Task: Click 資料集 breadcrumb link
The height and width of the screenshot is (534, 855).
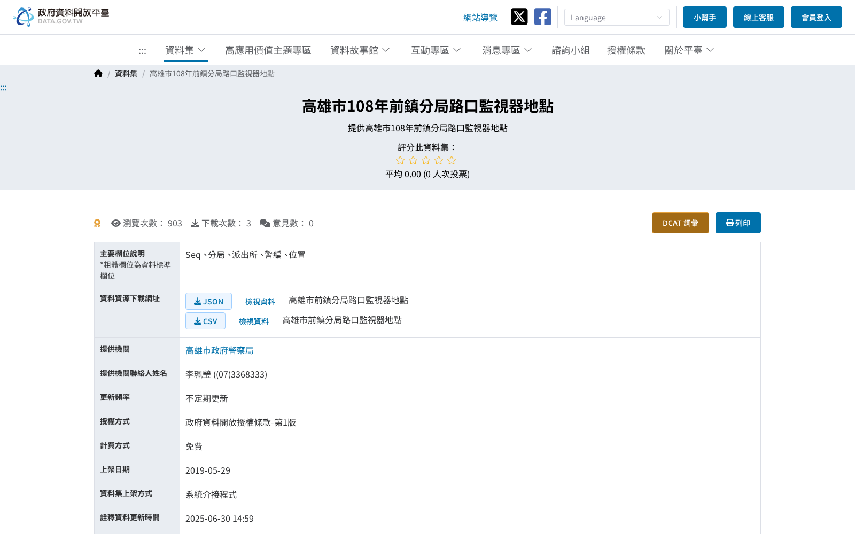Action: point(126,74)
